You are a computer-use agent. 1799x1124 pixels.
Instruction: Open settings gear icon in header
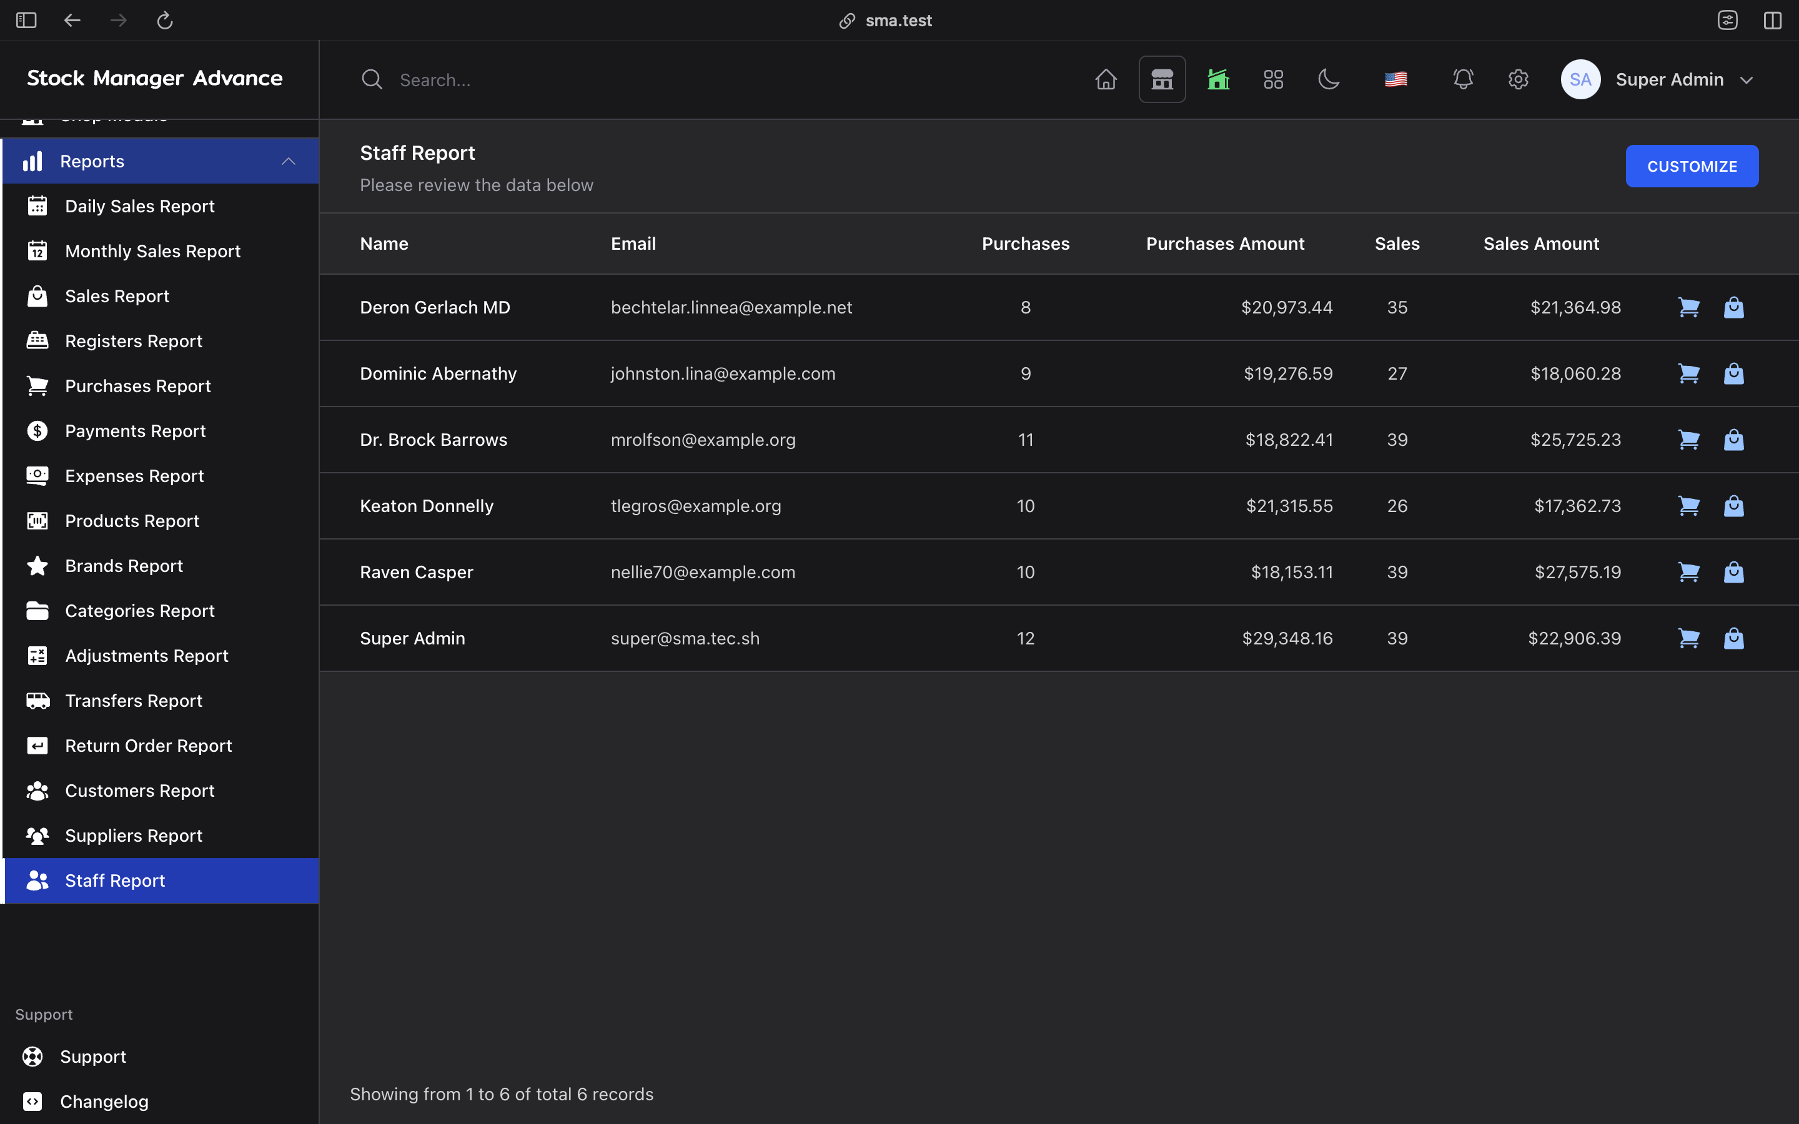pyautogui.click(x=1518, y=79)
